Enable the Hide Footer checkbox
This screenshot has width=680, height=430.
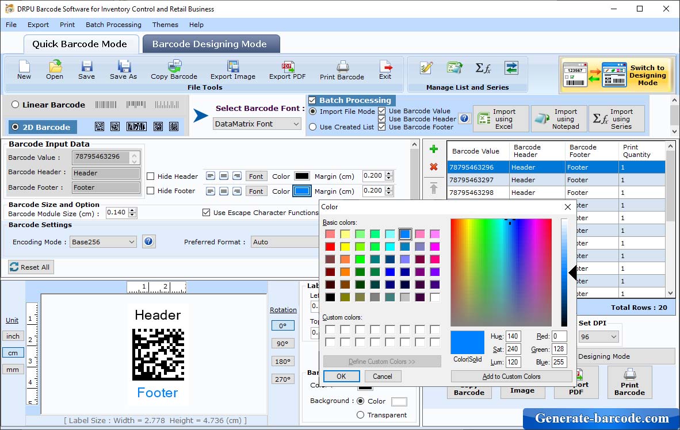click(x=151, y=191)
